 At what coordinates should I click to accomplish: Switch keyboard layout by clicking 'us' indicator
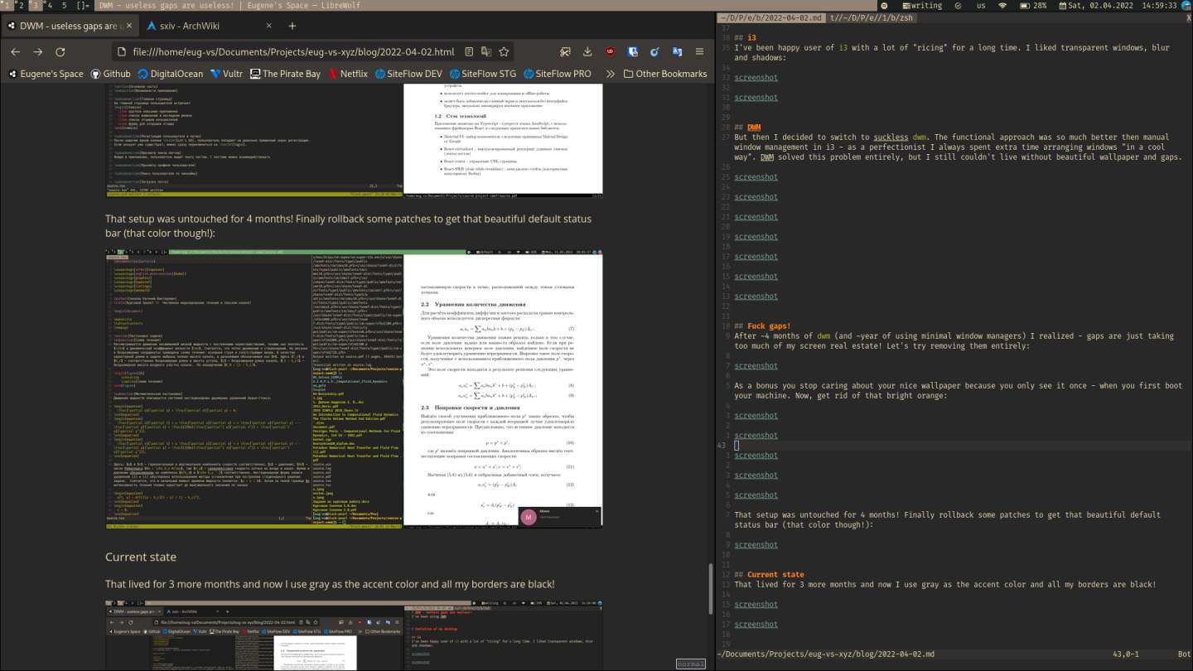click(x=981, y=5)
